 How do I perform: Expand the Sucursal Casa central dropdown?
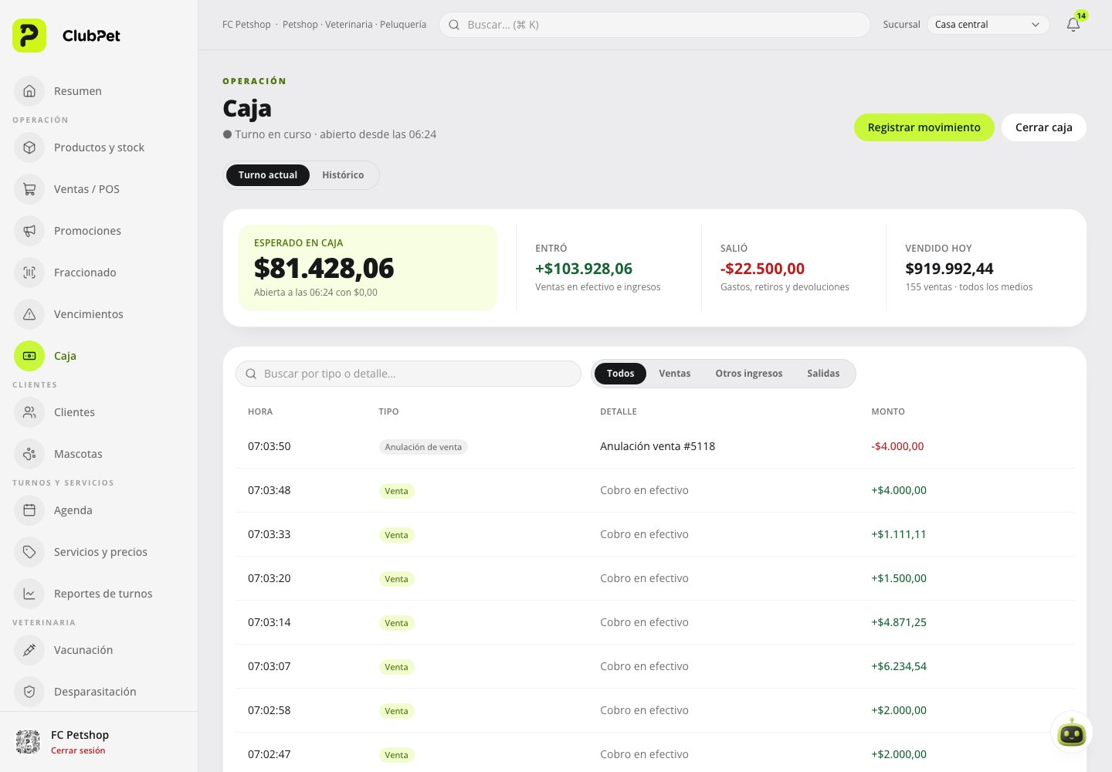click(988, 25)
